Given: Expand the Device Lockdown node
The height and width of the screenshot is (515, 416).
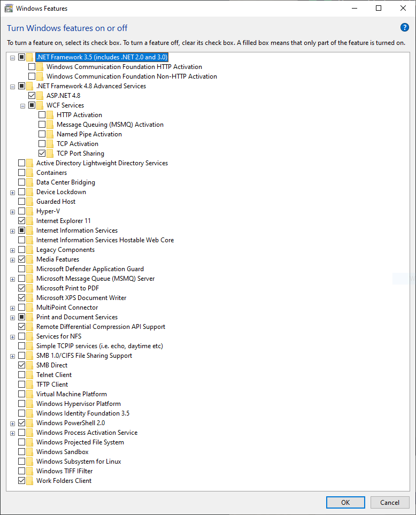Looking at the screenshot, I should pos(12,193).
